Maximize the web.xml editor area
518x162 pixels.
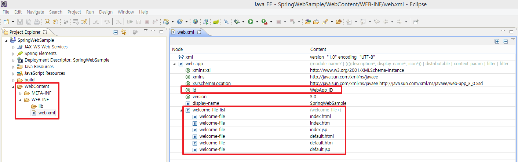tap(511, 32)
